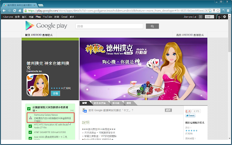The image size is (232, 145).
Task: Open Gmail in the Google bar
Action: (x=64, y=17)
